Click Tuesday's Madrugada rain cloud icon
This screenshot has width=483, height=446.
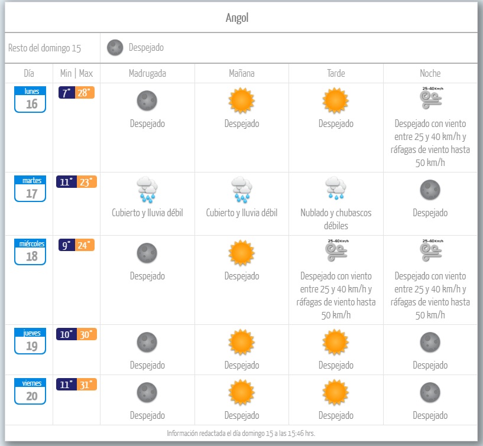[x=147, y=189]
